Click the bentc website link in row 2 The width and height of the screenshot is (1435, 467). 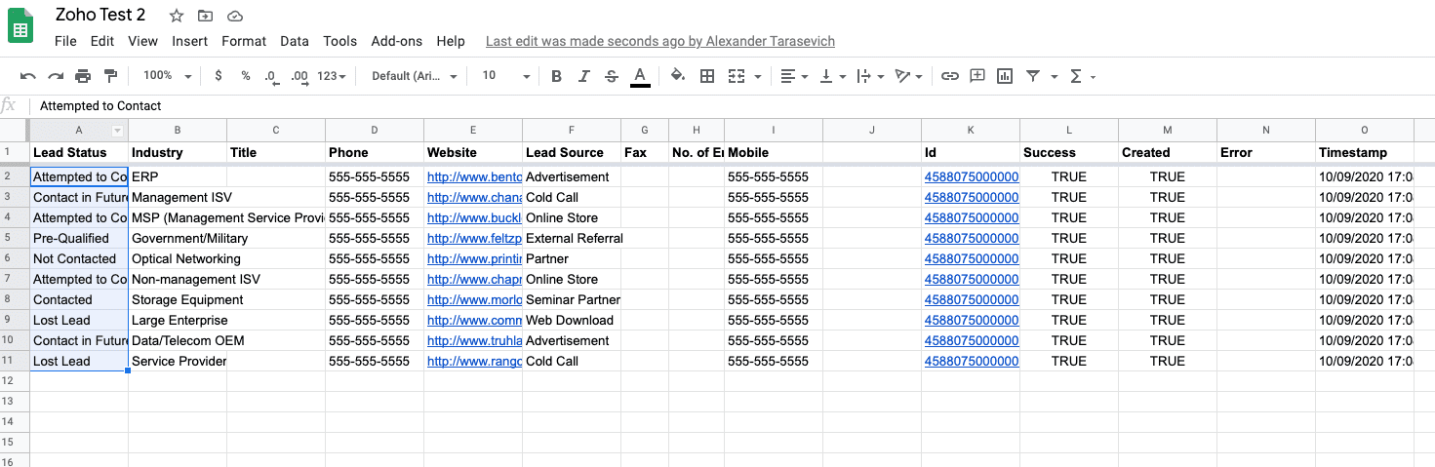click(474, 176)
